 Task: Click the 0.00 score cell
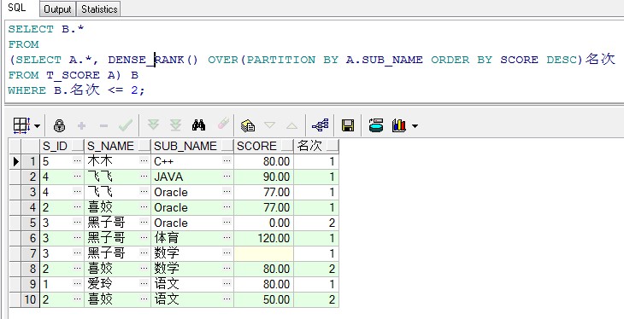click(264, 223)
